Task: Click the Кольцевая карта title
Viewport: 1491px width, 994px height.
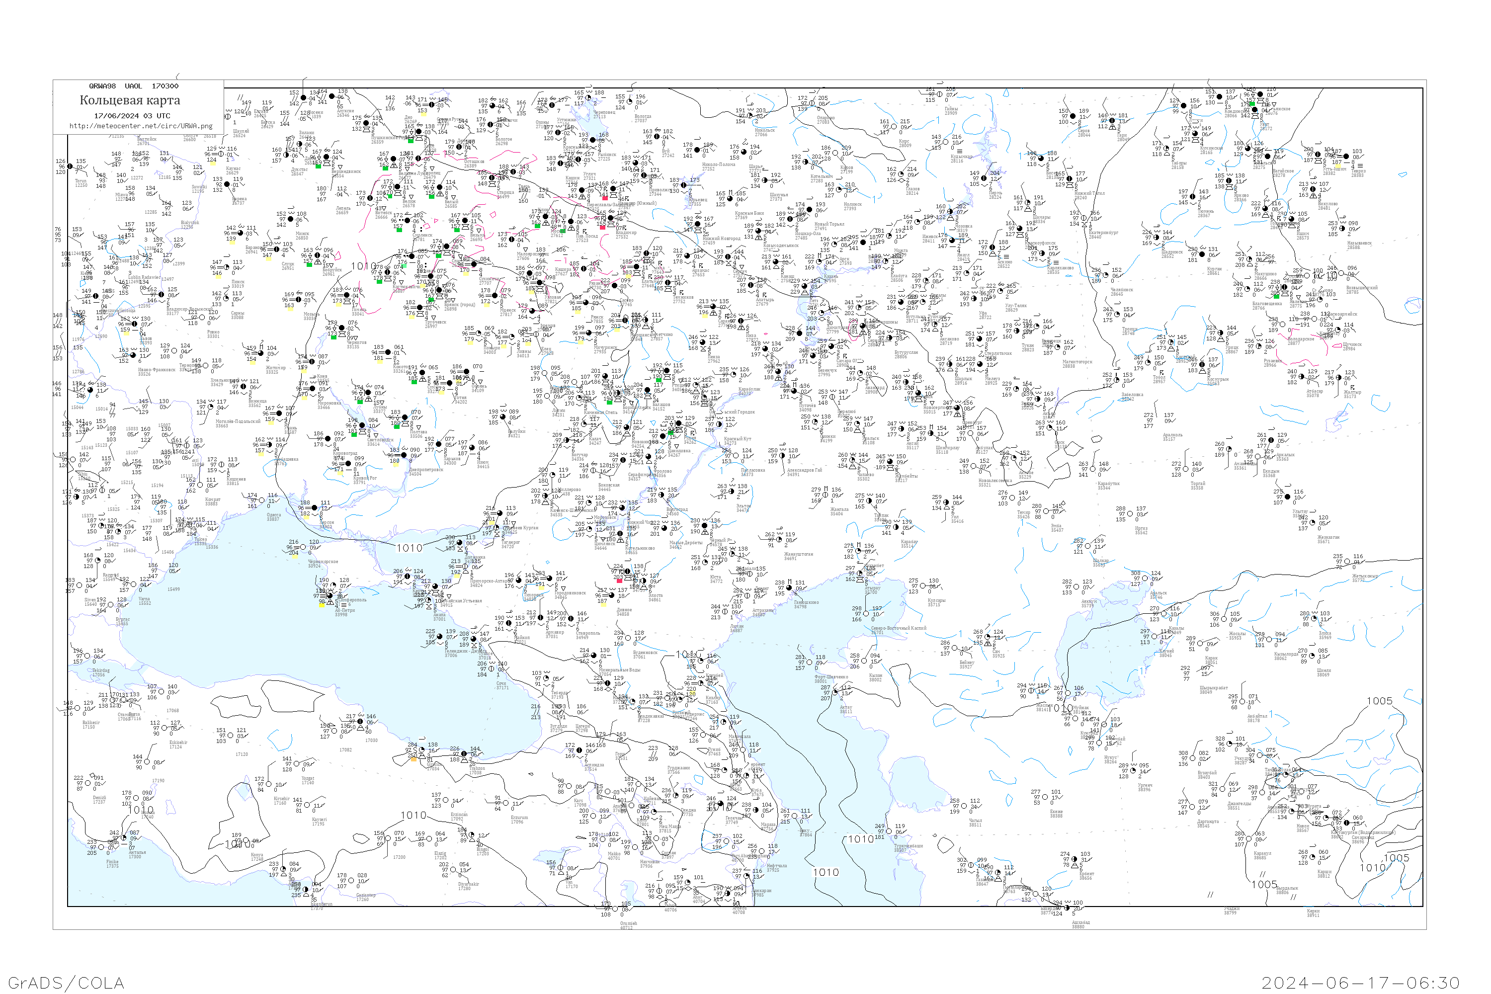Action: [130, 100]
